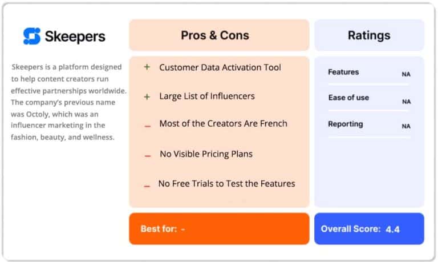Click the red minus beside No Visible Pricing Plans
This screenshot has width=438, height=262.
click(x=148, y=156)
